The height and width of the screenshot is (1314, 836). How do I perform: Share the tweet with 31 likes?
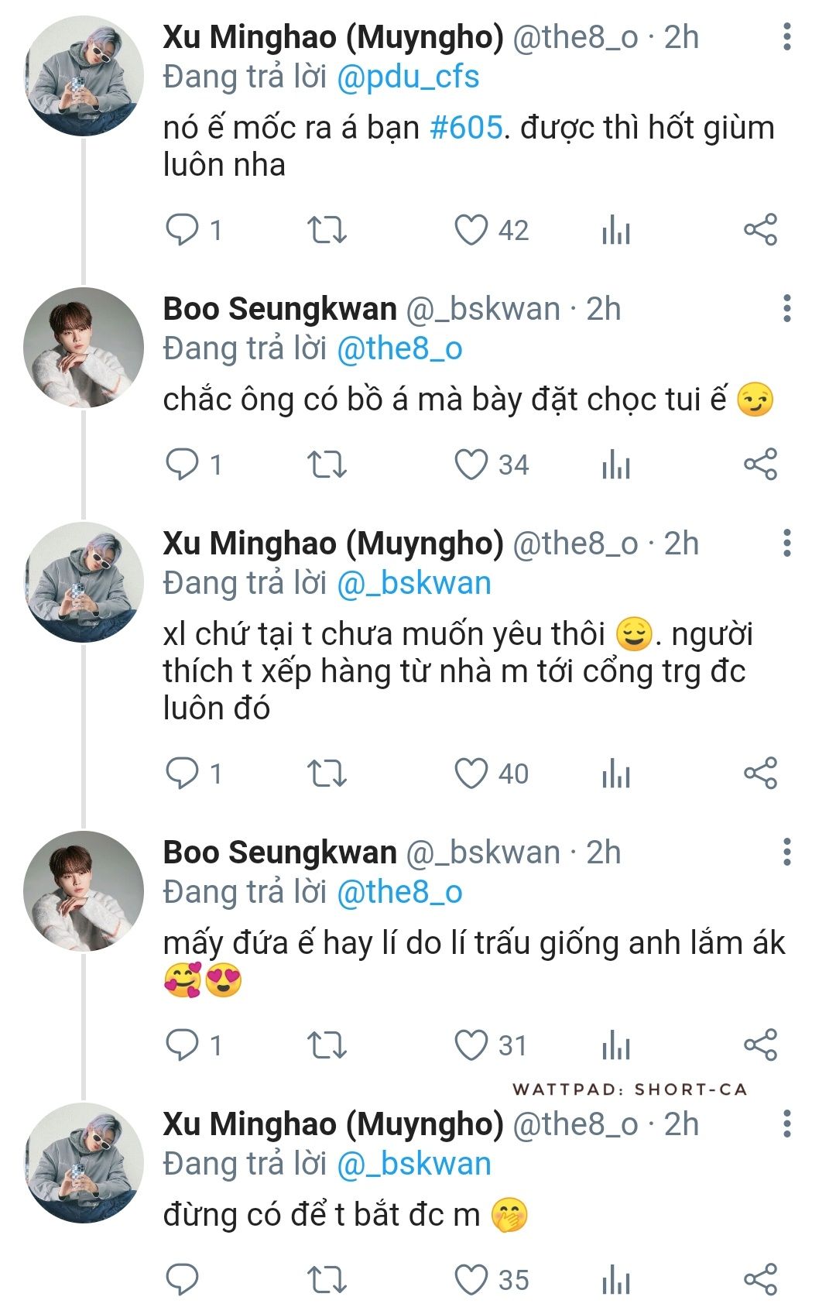coord(760,1045)
